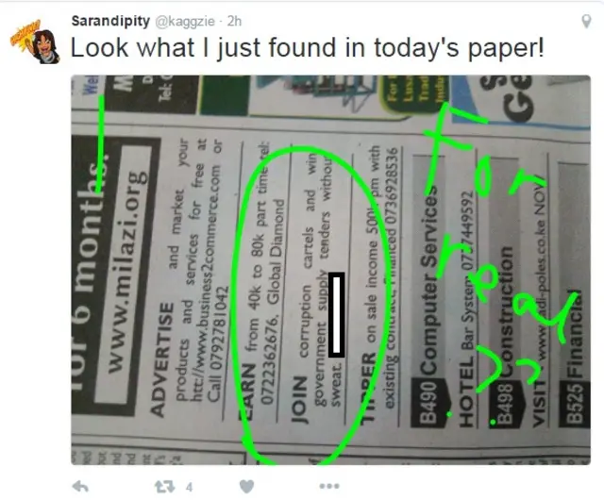Click the location pin icon
The image size is (604, 500).
tap(586, 21)
